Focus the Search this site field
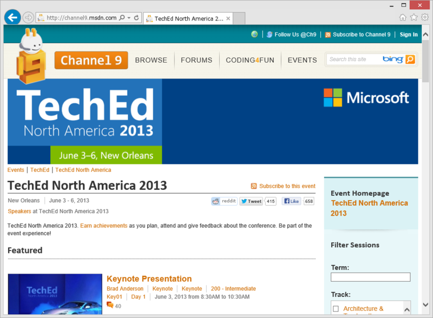This screenshot has height=318, width=433. coord(354,59)
